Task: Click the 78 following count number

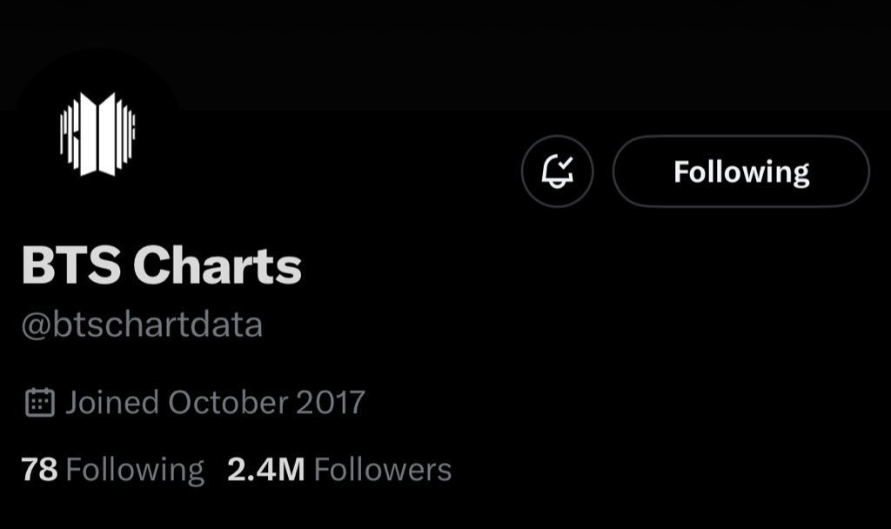Action: (x=39, y=470)
